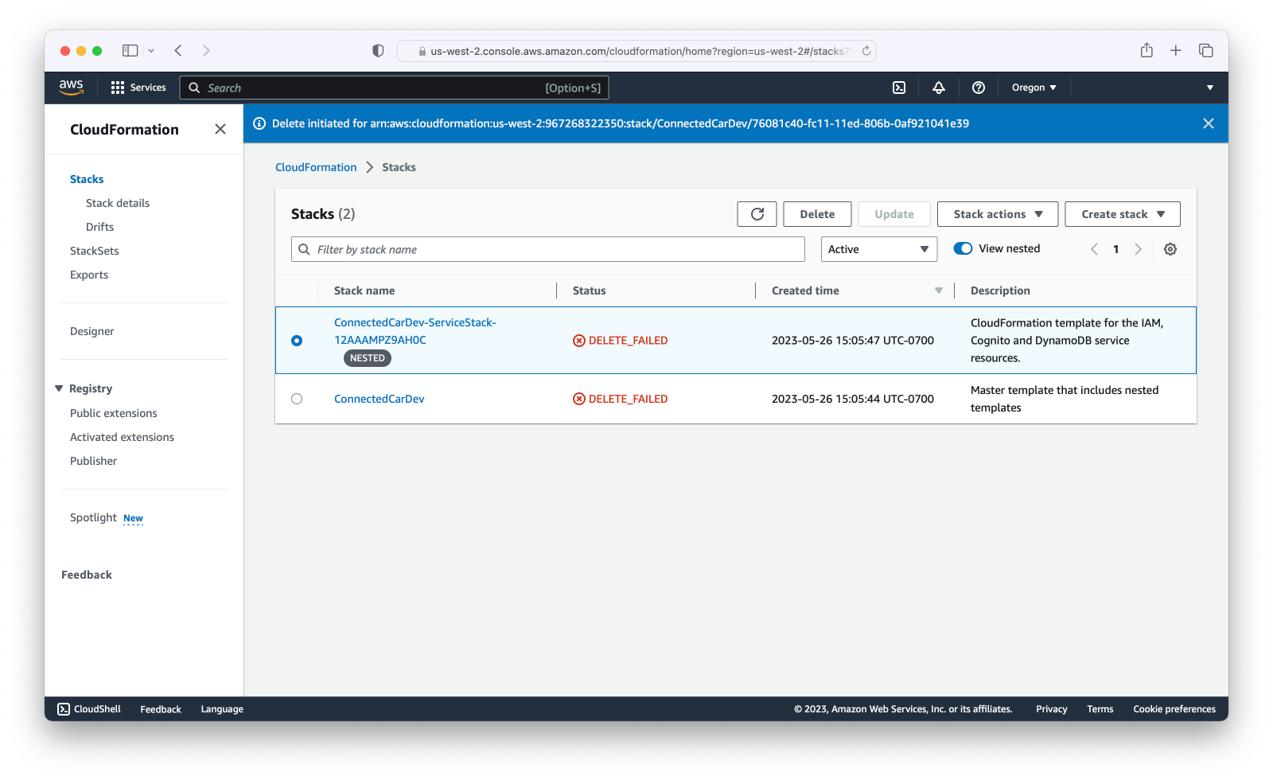This screenshot has height=780, width=1273.
Task: Click the CloudFormation breadcrumb link
Action: (316, 167)
